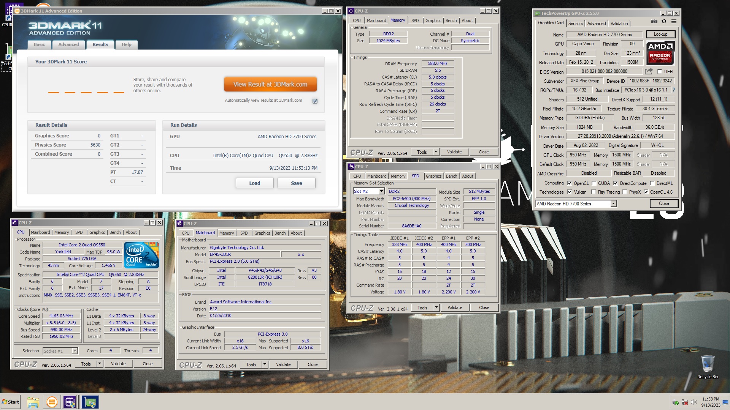Click the AMD Radeon Graphics logo
The image size is (730, 410).
(x=660, y=53)
